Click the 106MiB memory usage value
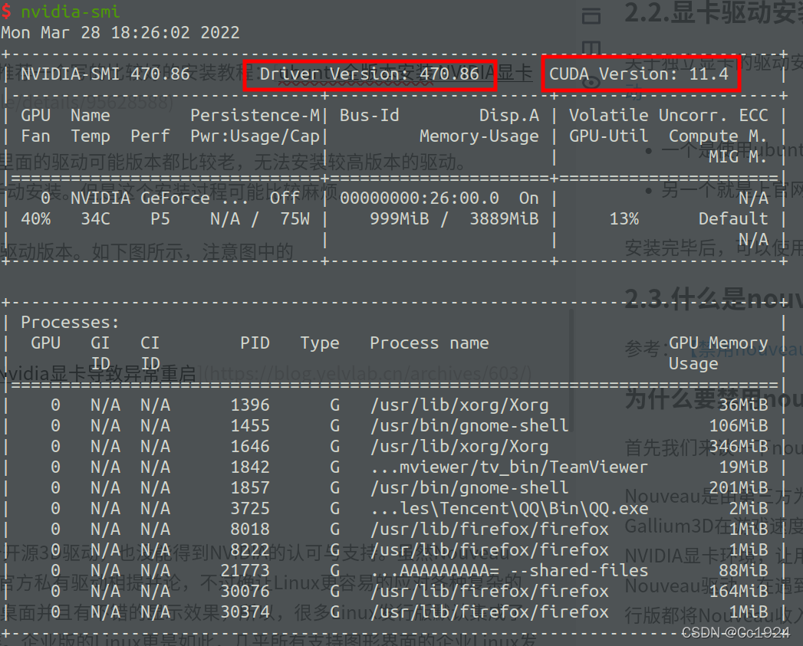The image size is (803, 646). [x=738, y=426]
